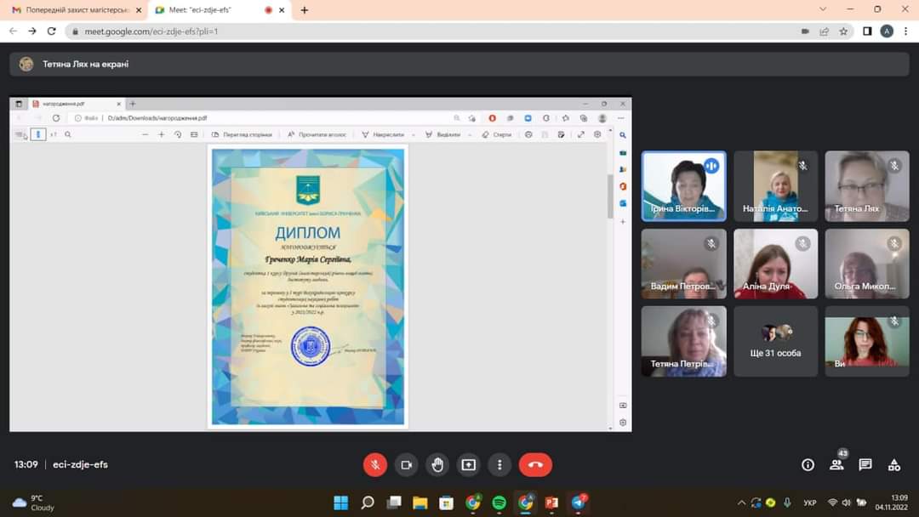Click the Present now screen share icon
Image resolution: width=919 pixels, height=517 pixels.
468,464
